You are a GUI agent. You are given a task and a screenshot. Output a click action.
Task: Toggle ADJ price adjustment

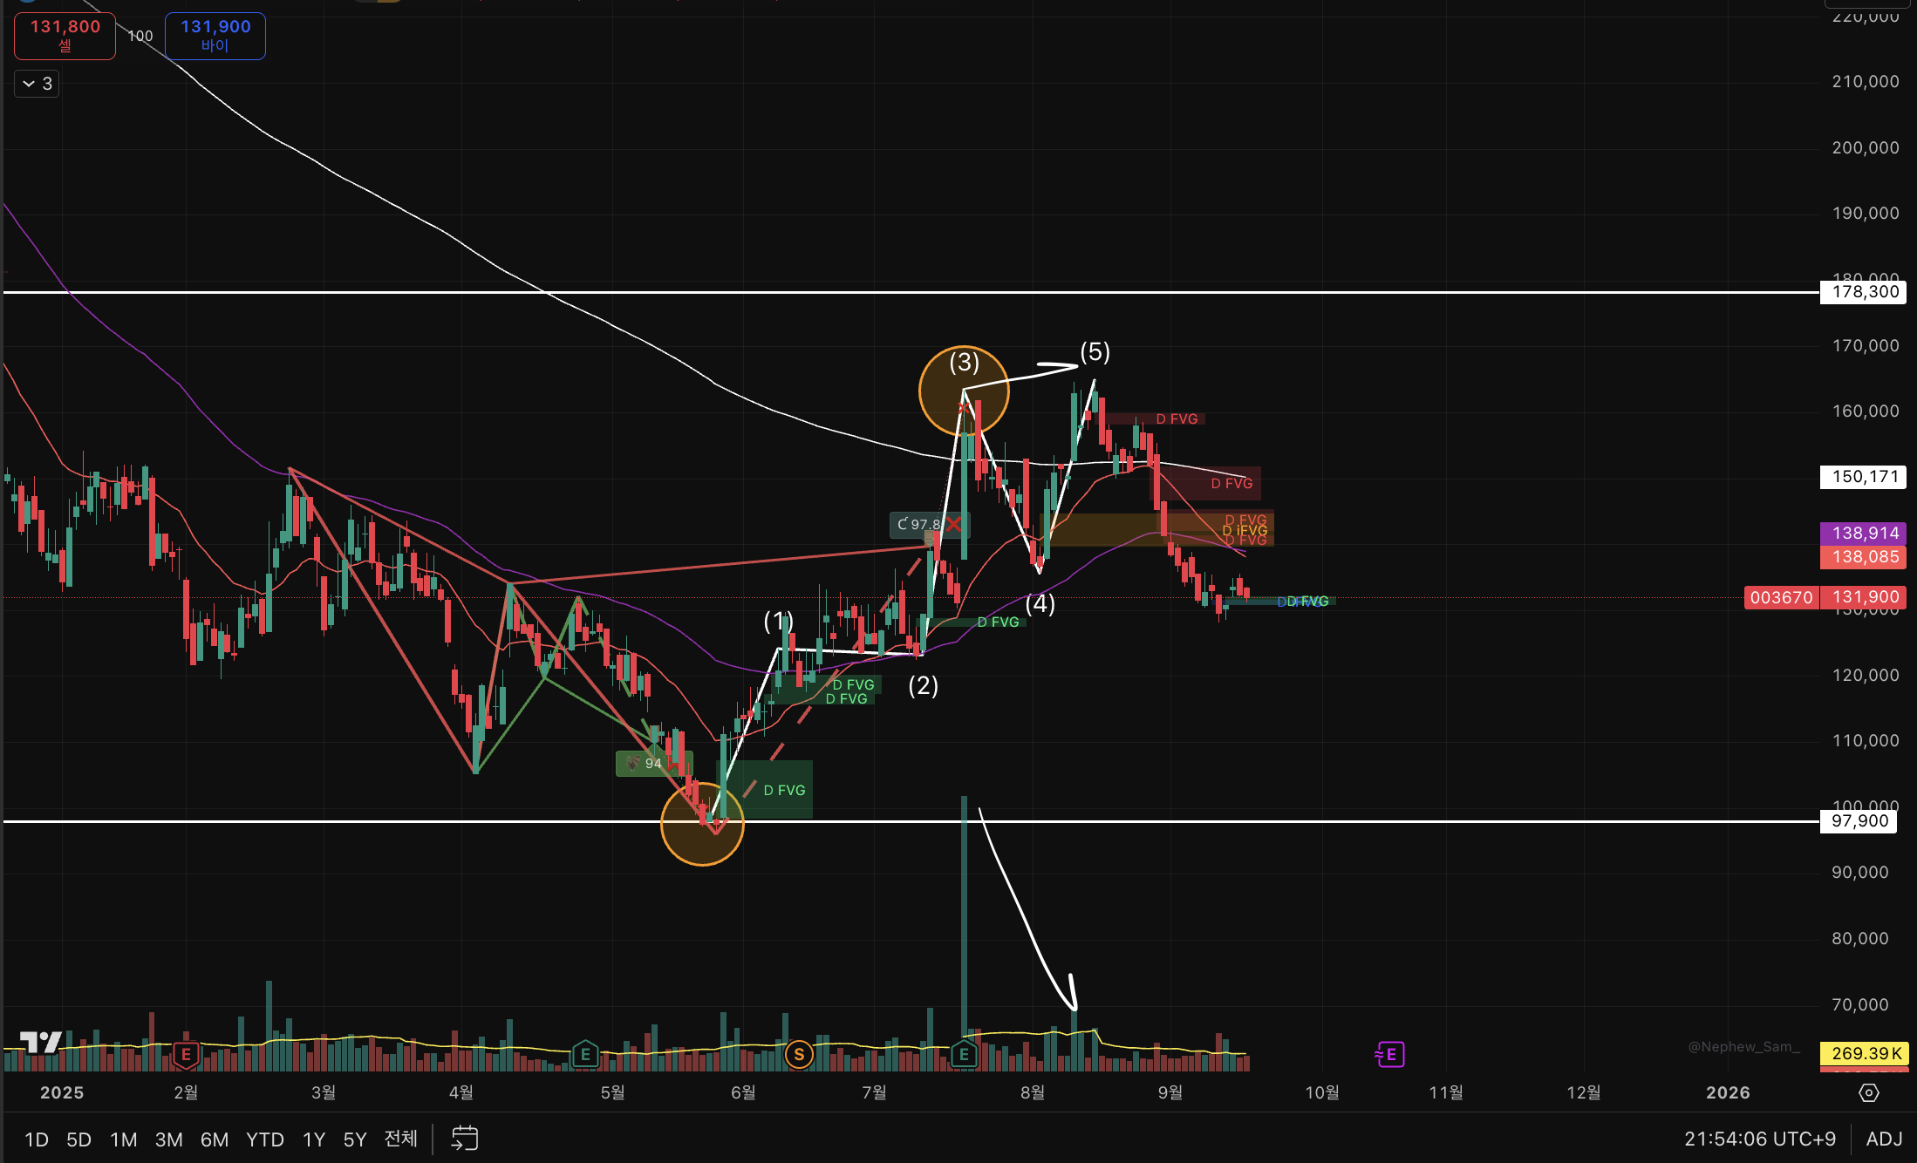1884,1139
